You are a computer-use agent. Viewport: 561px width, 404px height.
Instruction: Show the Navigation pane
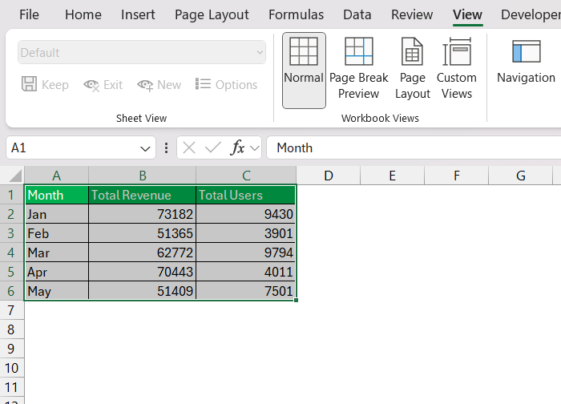pos(526,61)
